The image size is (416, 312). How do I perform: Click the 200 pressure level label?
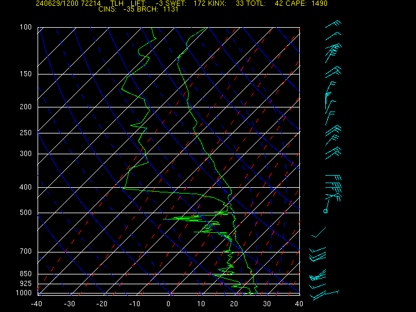[x=26, y=107]
